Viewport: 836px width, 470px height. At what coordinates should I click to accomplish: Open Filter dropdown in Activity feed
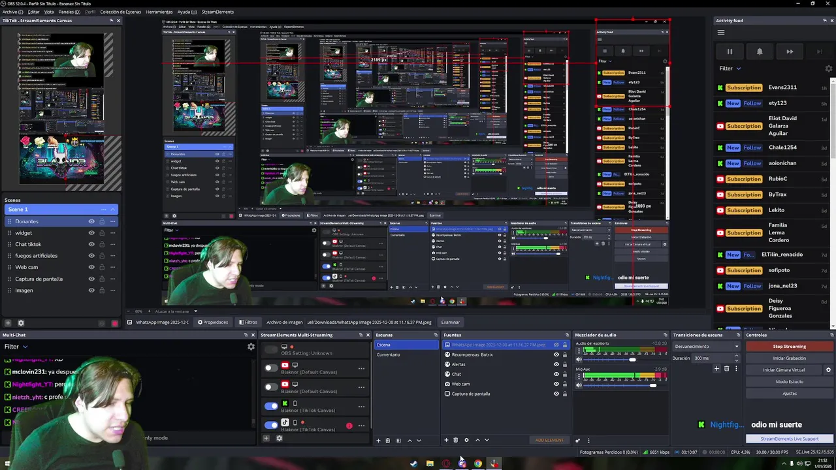coord(730,68)
